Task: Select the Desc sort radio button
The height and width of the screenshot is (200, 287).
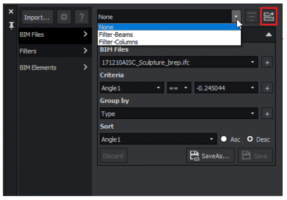Action: pyautogui.click(x=250, y=140)
